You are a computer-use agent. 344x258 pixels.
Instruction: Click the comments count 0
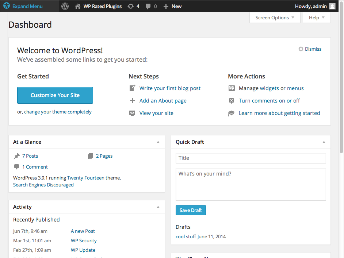pos(155,6)
